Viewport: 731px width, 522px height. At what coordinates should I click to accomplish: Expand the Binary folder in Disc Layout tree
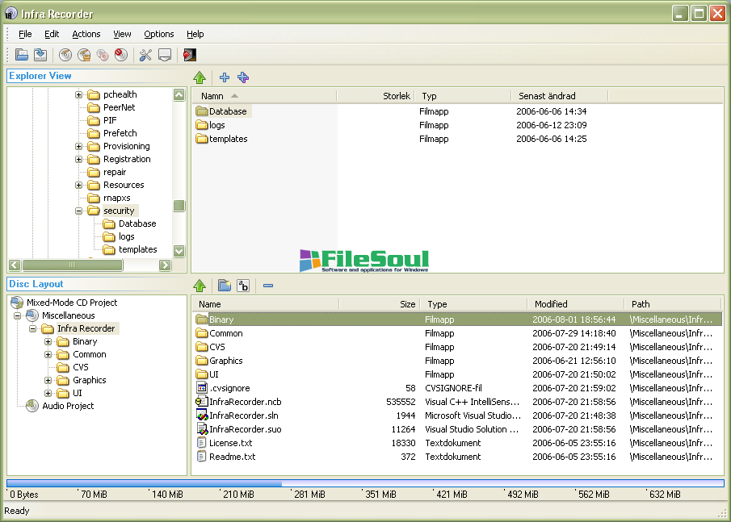pos(48,341)
